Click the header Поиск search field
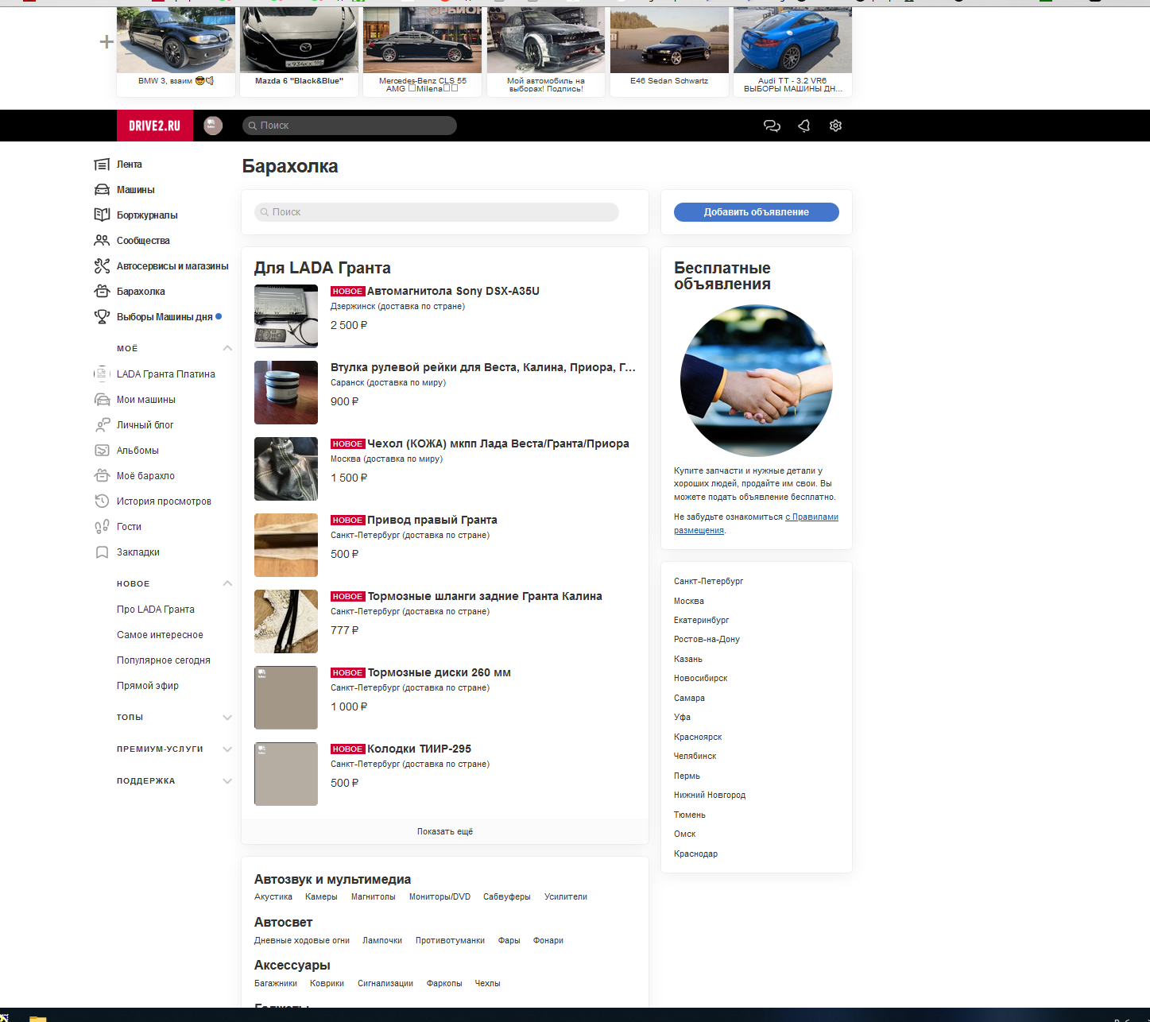The width and height of the screenshot is (1150, 1022). (x=350, y=126)
